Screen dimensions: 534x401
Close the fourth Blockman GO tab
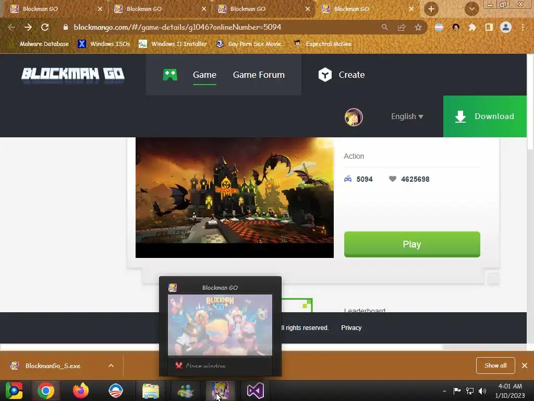click(x=411, y=9)
